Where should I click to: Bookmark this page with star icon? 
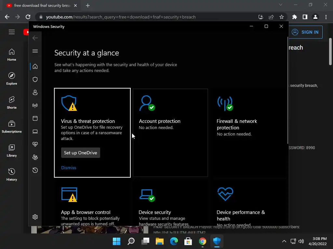(282, 17)
